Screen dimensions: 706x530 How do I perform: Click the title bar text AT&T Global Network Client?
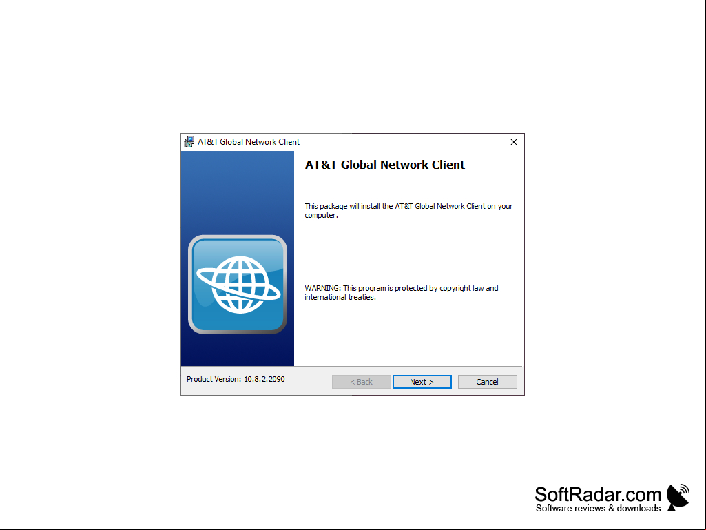[x=249, y=142]
